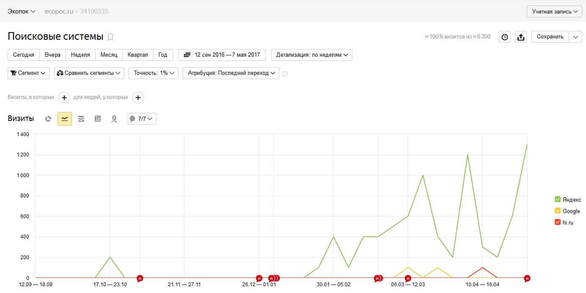Click the report history clock icon
This screenshot has width=586, height=293.
pos(505,37)
